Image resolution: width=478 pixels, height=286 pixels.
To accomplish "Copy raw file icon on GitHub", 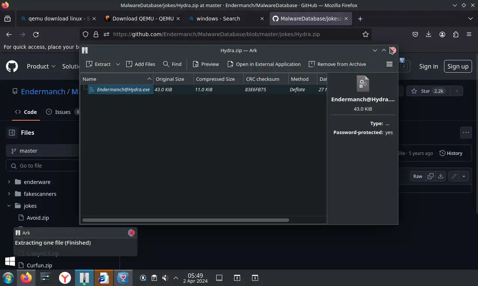I will click(x=431, y=176).
